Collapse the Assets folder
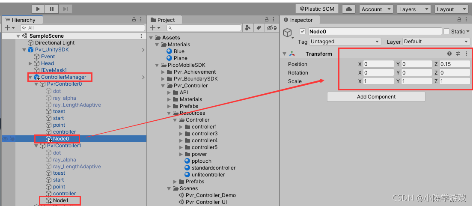This screenshot has height=206, width=473. pos(151,38)
